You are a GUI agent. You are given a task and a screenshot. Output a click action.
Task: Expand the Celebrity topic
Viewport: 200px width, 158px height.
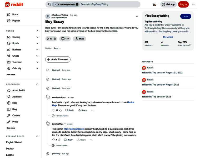(x=37, y=68)
